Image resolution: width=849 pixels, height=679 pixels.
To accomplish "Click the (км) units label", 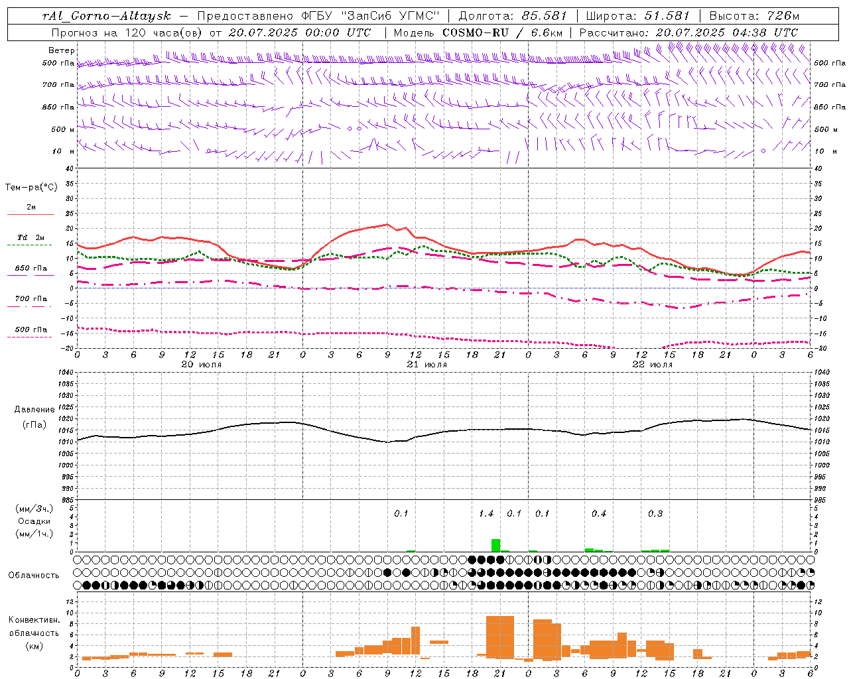I will 34,646.
